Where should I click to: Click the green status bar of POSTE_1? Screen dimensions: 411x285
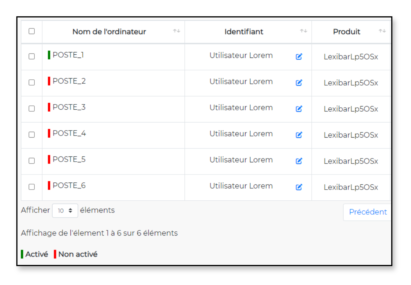pyautogui.click(x=49, y=55)
